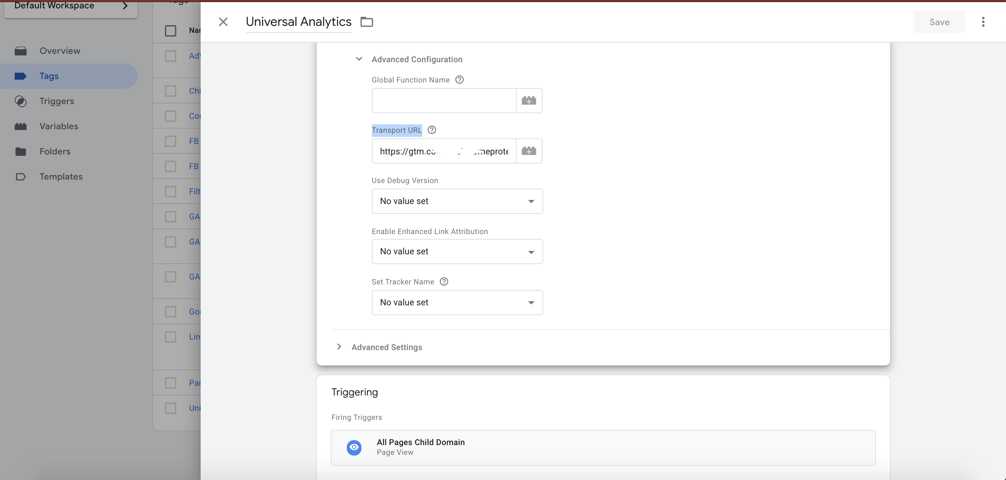Image resolution: width=1006 pixels, height=480 pixels.
Task: Expand the Advanced Settings section
Action: [339, 347]
